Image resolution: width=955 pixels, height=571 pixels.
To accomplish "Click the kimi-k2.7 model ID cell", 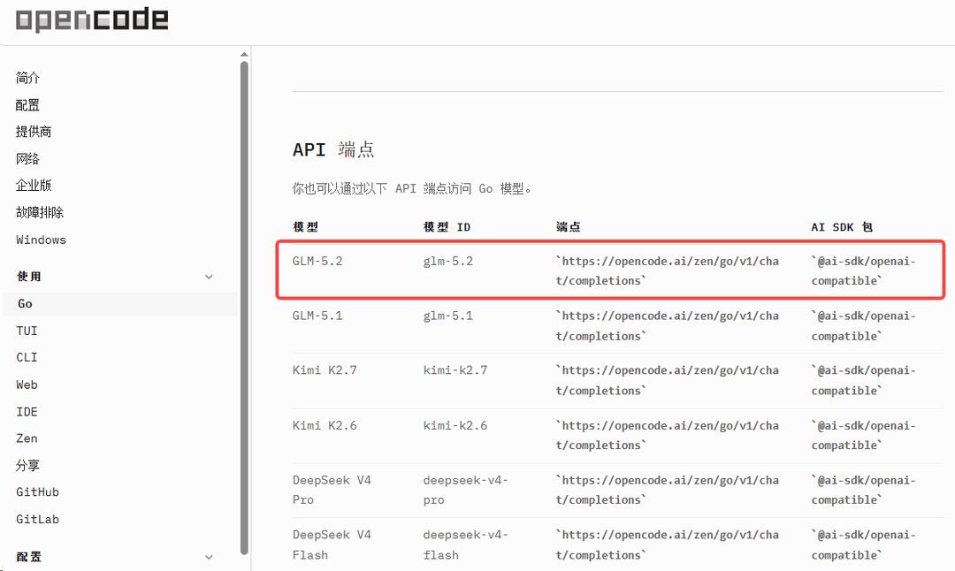I will 455,370.
